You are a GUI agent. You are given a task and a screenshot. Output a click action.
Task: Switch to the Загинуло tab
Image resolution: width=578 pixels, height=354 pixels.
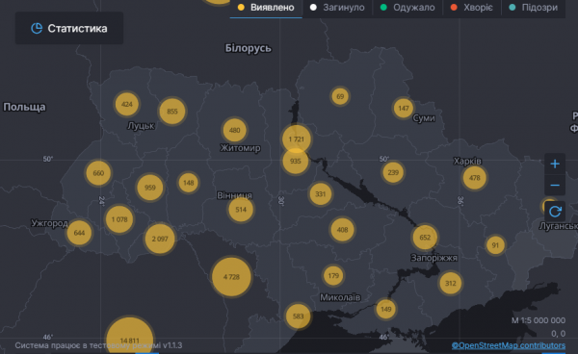point(337,8)
